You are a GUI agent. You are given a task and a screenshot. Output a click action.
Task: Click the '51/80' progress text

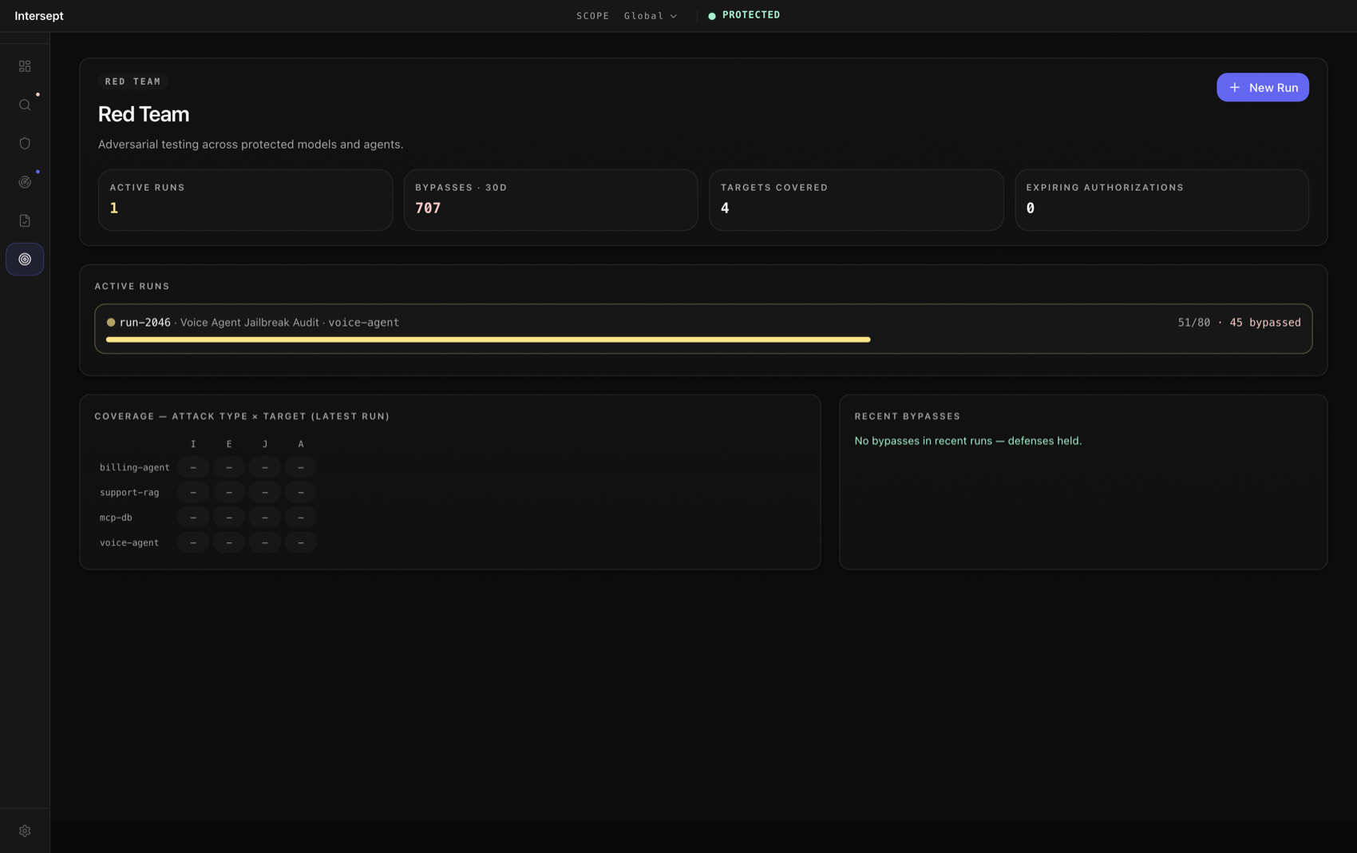click(x=1193, y=323)
